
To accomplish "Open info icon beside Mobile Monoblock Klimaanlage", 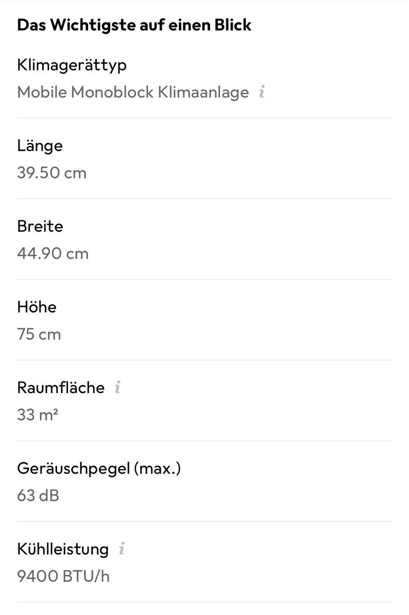I will (262, 92).
